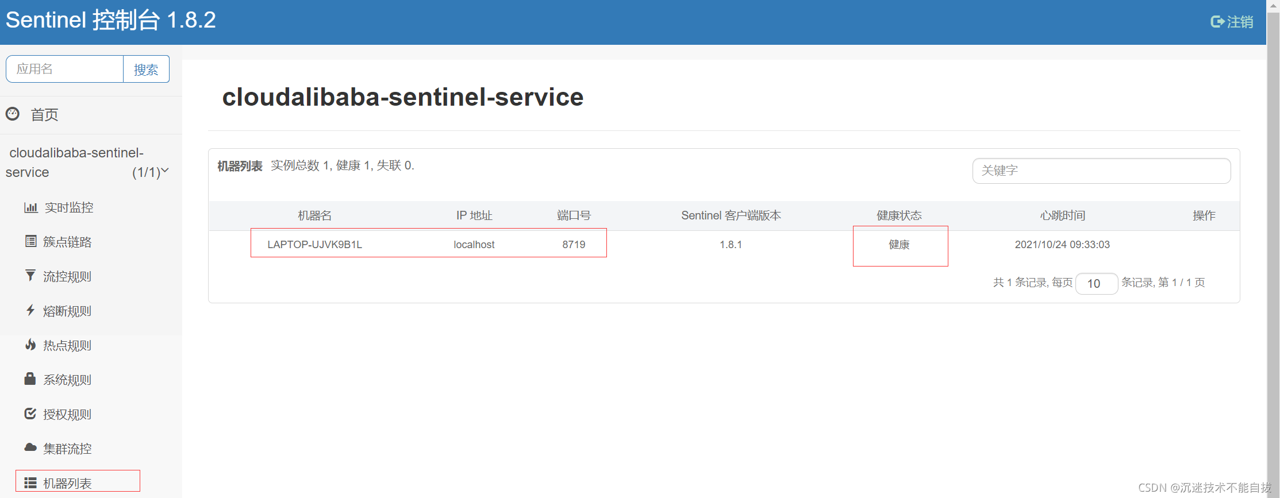The width and height of the screenshot is (1280, 498).
Task: Click the flow control filter icon
Action: click(x=30, y=276)
